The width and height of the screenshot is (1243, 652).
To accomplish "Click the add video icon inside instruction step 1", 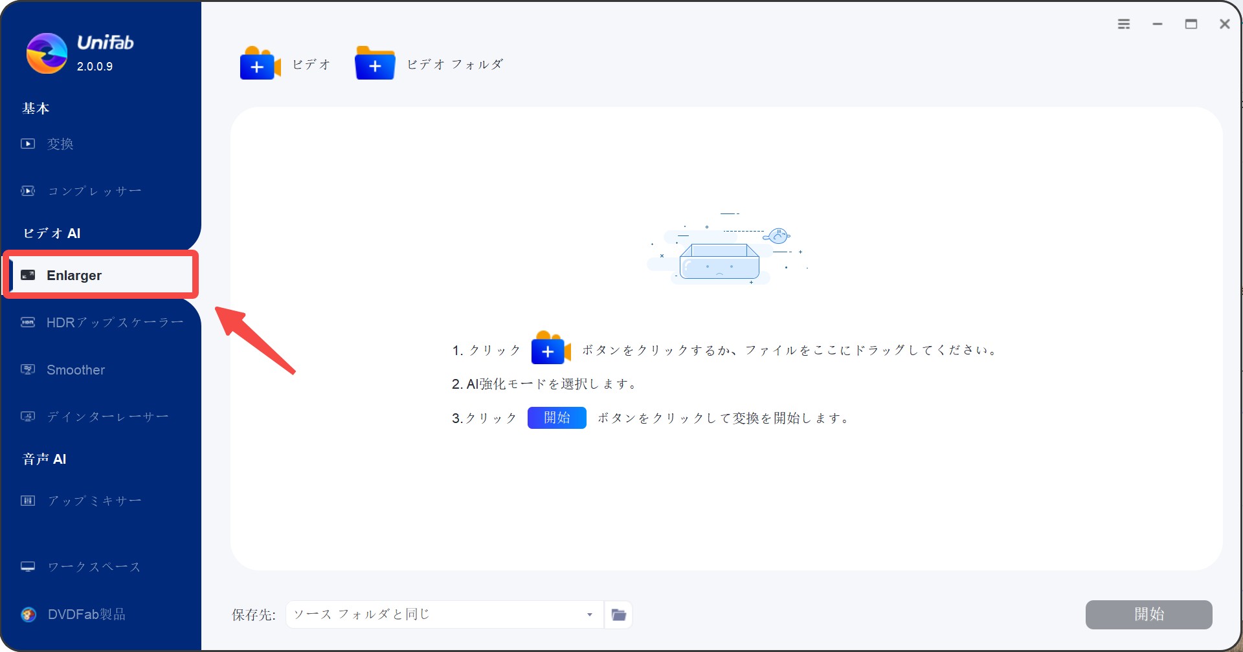I will click(x=551, y=349).
